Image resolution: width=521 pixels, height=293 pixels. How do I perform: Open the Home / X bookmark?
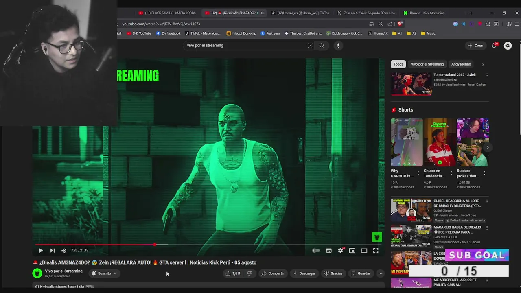click(378, 33)
